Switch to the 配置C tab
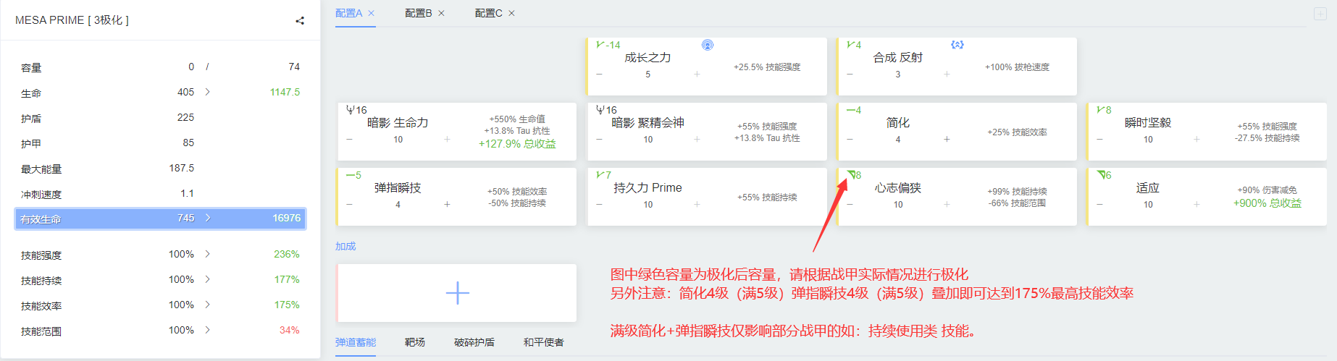This screenshot has width=1337, height=361. click(x=489, y=13)
